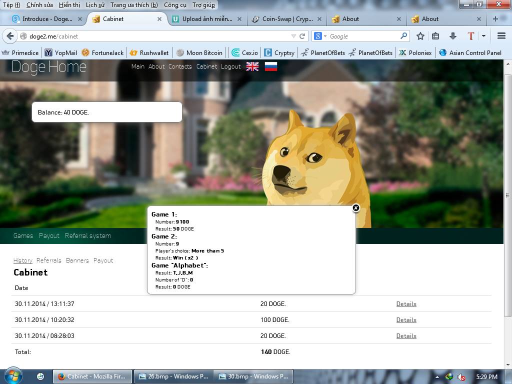Viewport: 512px width, 384px height.
Task: Open the Moon Bitcoin bookmark
Action: (x=199, y=52)
